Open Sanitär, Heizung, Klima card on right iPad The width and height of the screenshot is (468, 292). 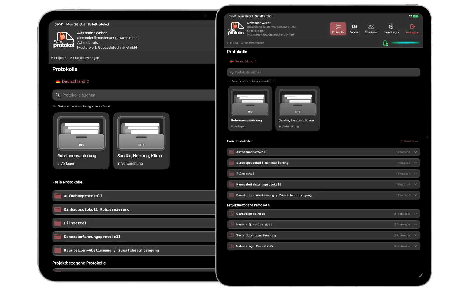(298, 109)
